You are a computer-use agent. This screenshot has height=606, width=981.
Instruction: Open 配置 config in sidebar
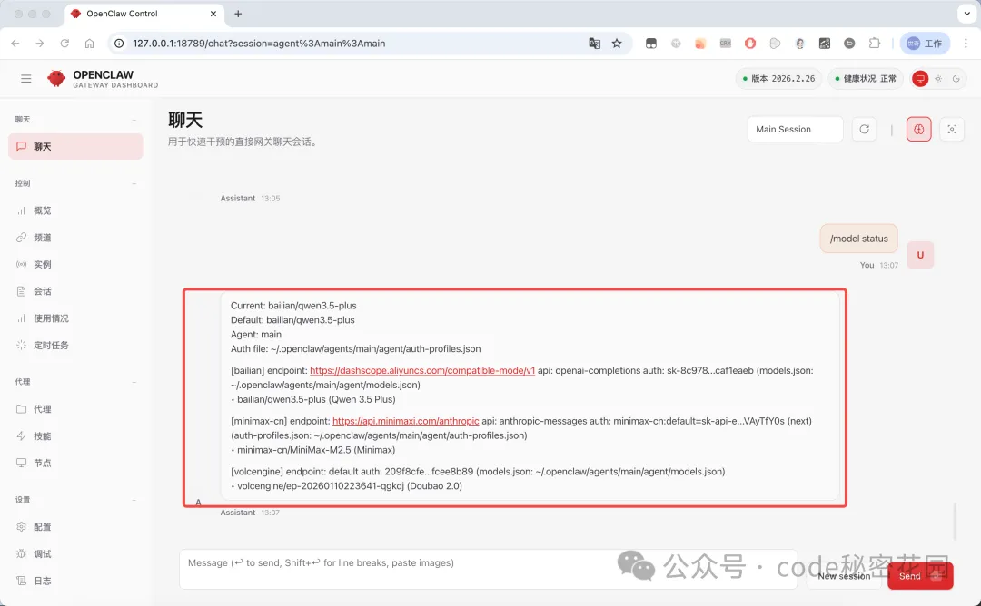click(75, 527)
